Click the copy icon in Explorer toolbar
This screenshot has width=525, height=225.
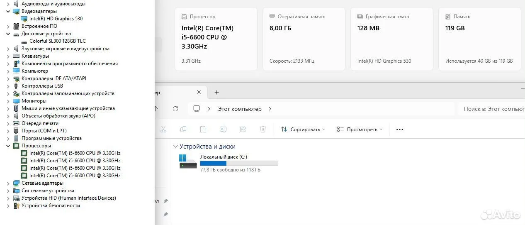(183, 130)
